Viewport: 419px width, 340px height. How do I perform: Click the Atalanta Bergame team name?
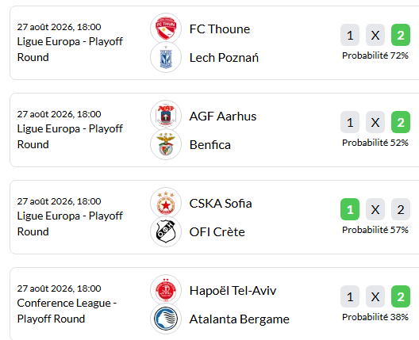point(239,319)
